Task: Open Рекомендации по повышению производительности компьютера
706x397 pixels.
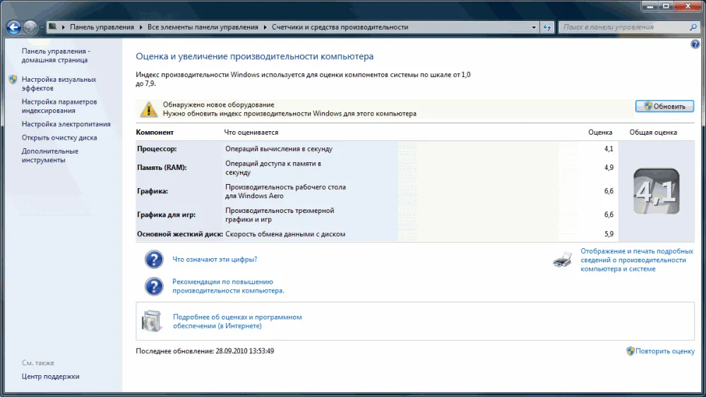Action: pos(228,286)
